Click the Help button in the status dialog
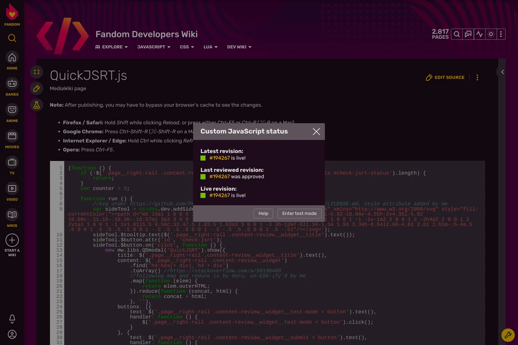The height and width of the screenshot is (345, 518). coord(263,213)
